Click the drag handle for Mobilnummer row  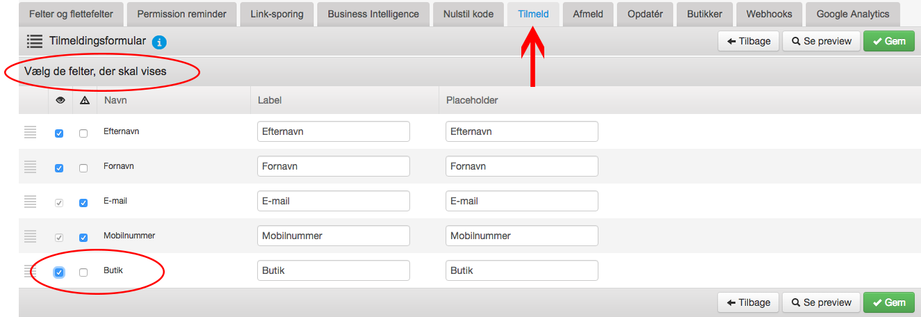tap(30, 236)
